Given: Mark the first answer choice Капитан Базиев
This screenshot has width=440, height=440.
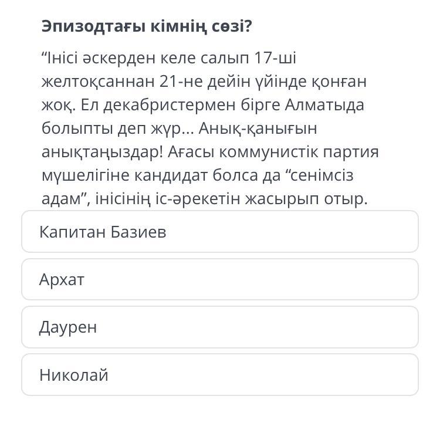Looking at the screenshot, I should click(220, 232).
